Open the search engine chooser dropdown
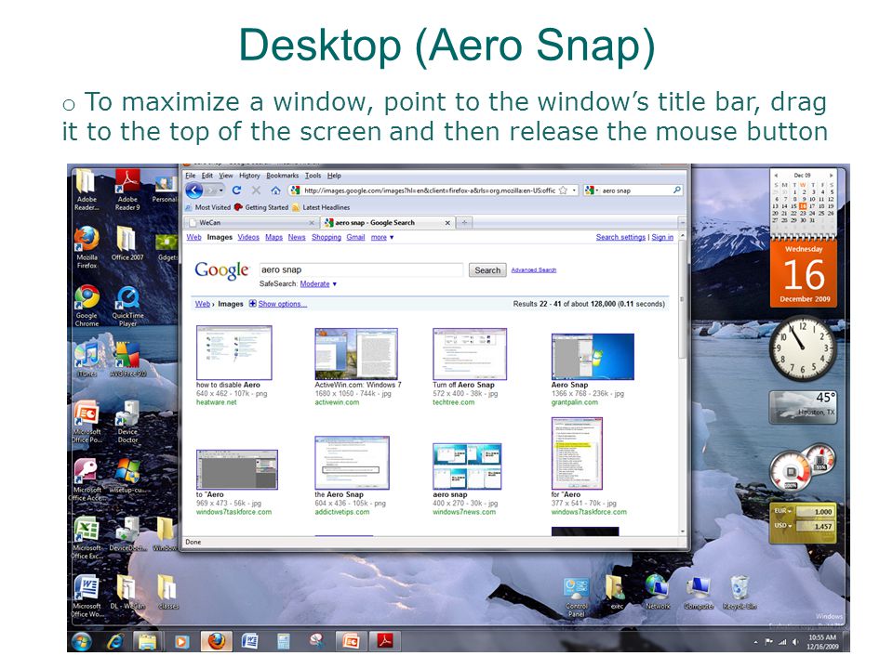Screen dimensions: 893x669 pos(592,190)
